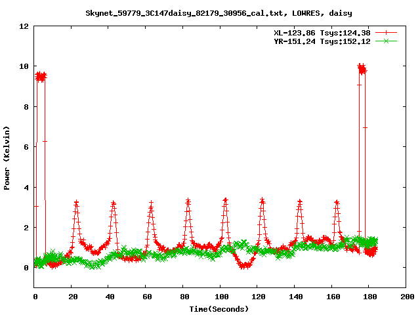
Task: Click the y-axis tick label 8
Action: (26, 107)
